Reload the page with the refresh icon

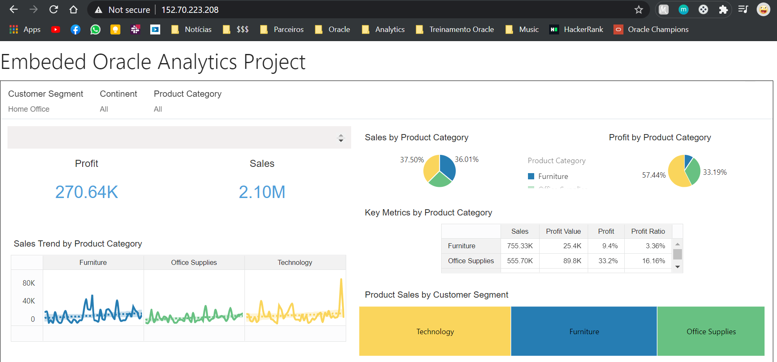point(54,10)
